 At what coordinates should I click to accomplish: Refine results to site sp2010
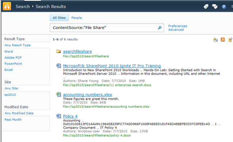click(10, 95)
